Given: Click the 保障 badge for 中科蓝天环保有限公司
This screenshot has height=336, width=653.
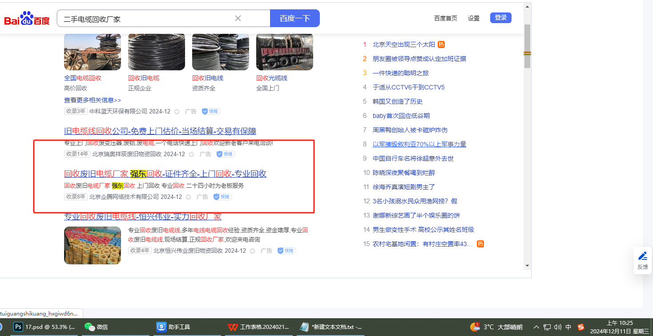Looking at the screenshot, I should tap(211, 111).
